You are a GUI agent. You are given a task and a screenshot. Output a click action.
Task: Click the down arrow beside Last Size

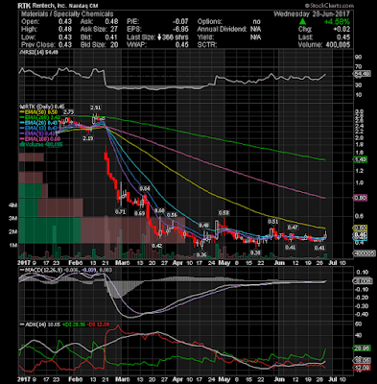point(159,37)
